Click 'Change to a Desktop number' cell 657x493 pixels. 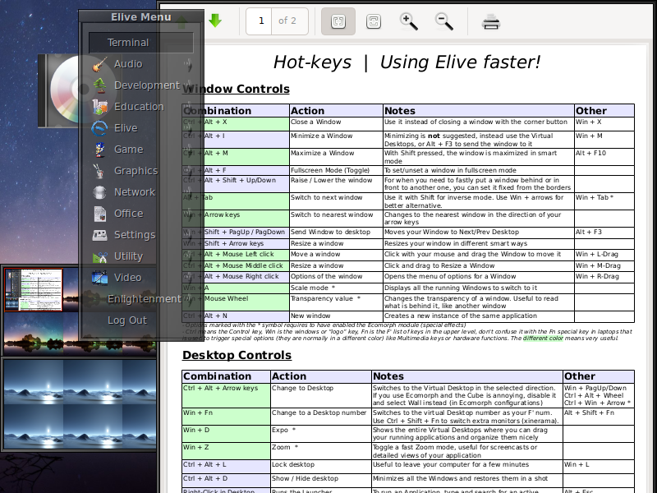tap(321, 417)
